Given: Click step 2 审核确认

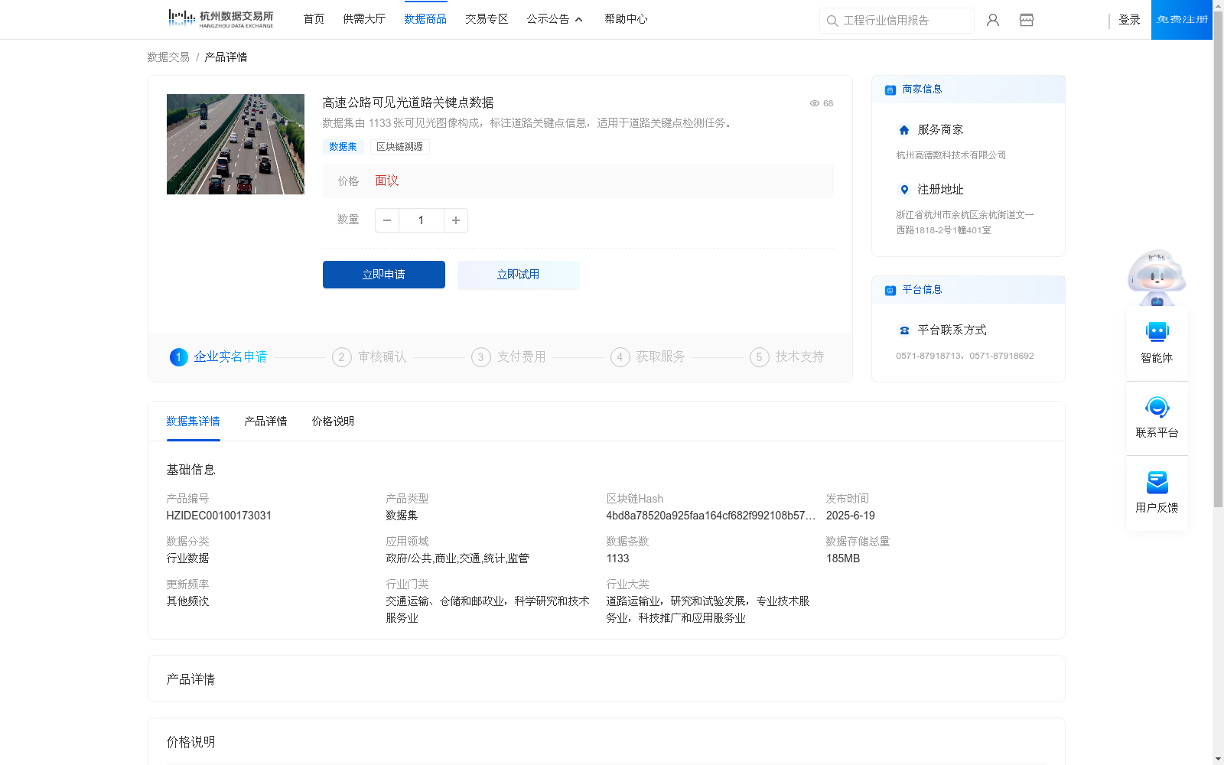Looking at the screenshot, I should [369, 357].
